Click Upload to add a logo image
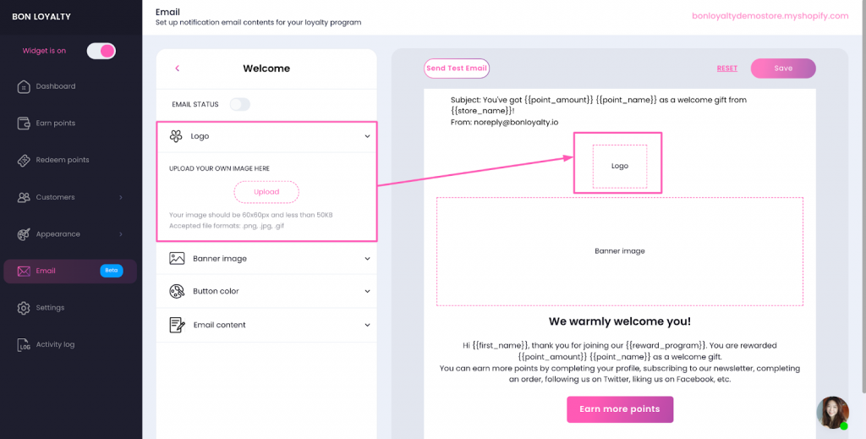The width and height of the screenshot is (866, 439). click(x=266, y=192)
